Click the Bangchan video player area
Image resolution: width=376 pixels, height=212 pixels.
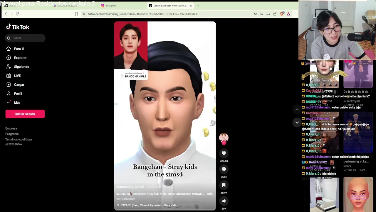(x=165, y=116)
